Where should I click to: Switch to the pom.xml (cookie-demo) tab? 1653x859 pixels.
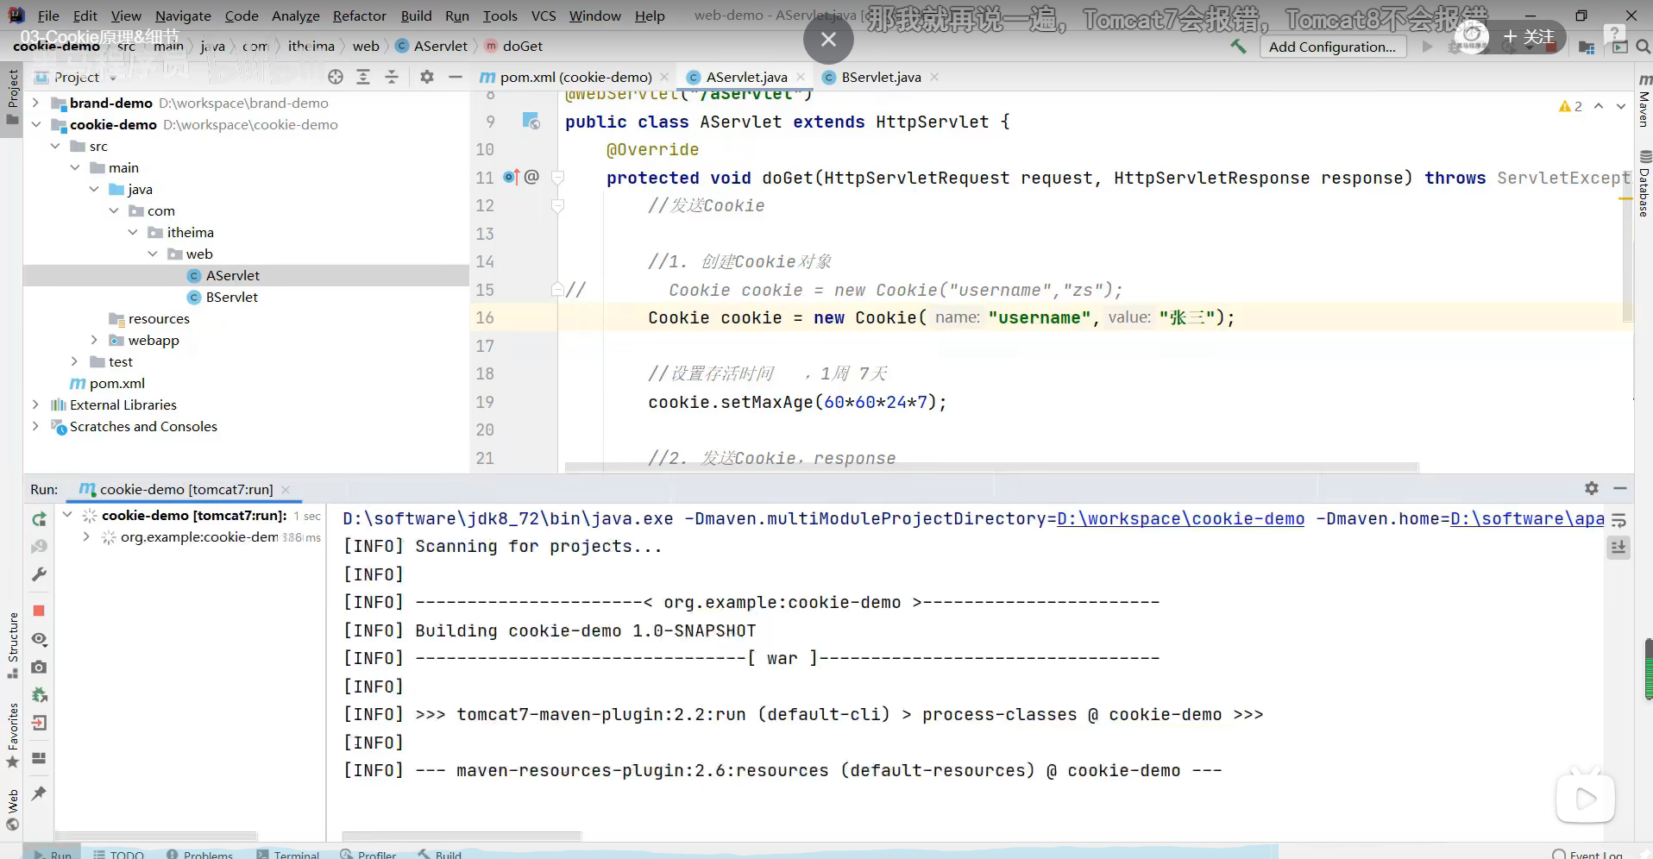[x=575, y=77]
